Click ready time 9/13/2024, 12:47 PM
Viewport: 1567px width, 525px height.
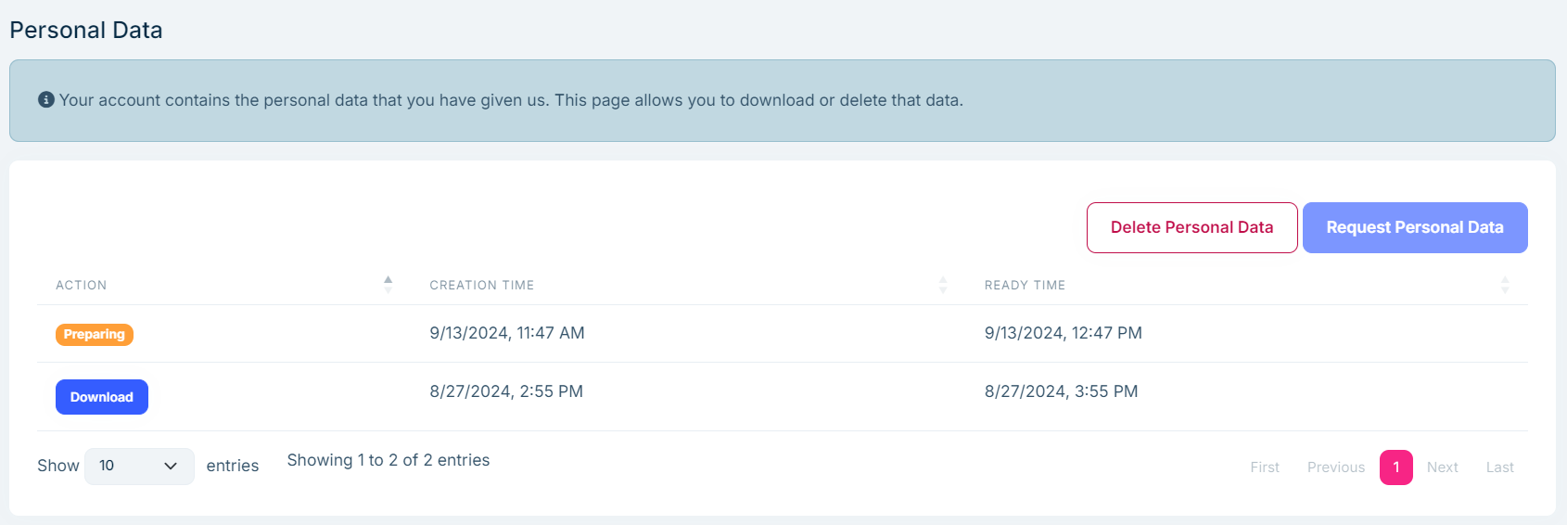pos(1063,333)
